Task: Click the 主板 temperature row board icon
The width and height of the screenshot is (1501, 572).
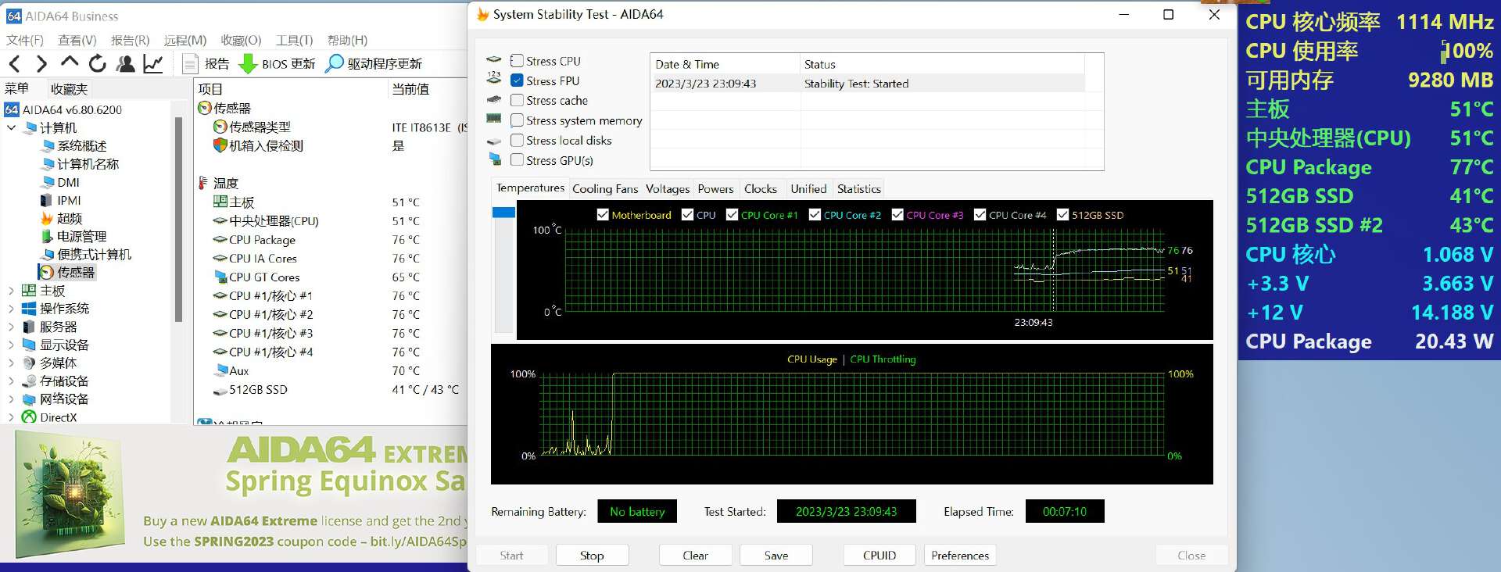Action: tap(220, 202)
